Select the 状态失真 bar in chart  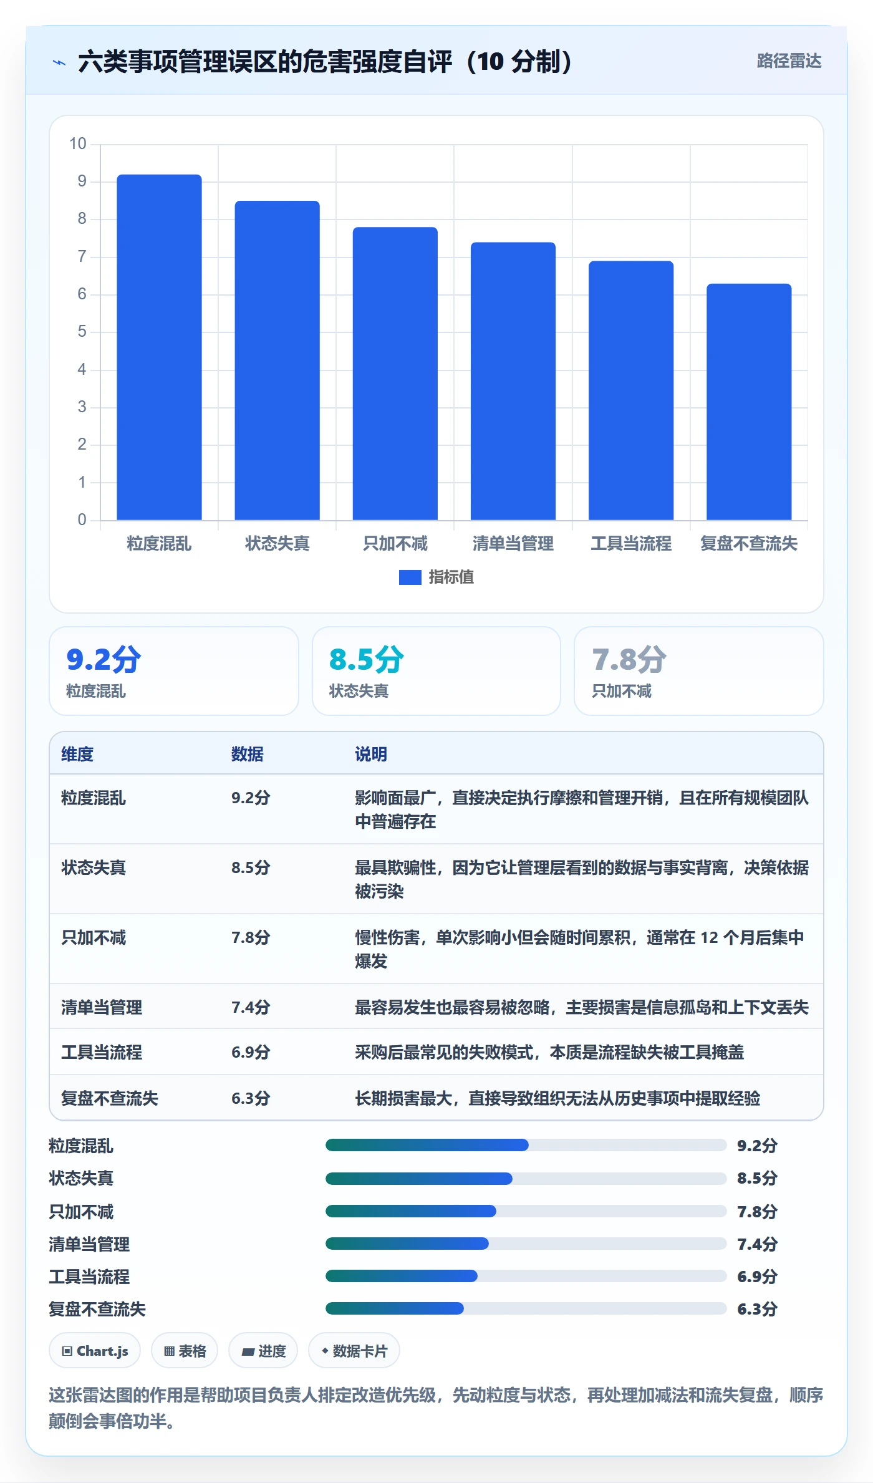tap(277, 360)
